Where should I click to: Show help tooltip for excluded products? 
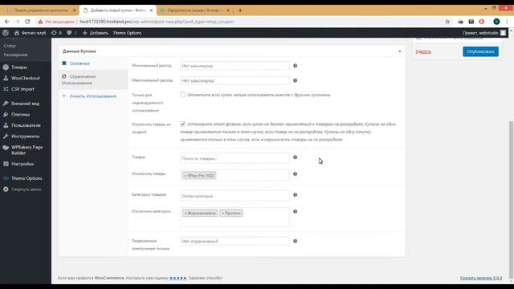tap(295, 174)
